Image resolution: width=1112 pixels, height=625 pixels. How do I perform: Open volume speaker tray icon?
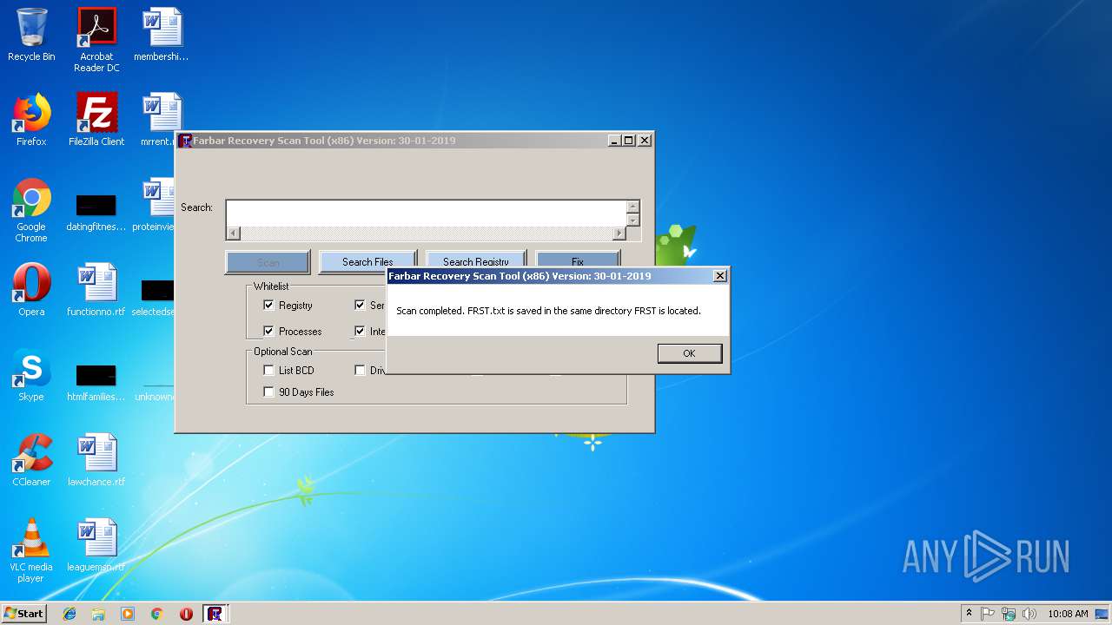pos(1029,614)
